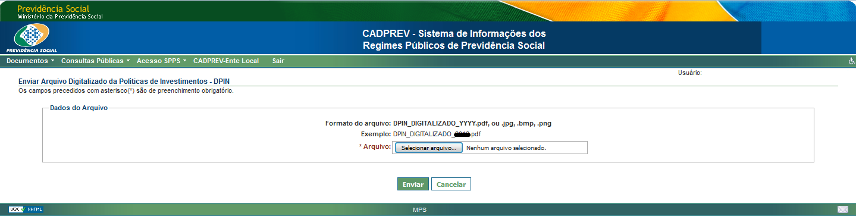Click the CADPREV system title banner

tap(453, 40)
